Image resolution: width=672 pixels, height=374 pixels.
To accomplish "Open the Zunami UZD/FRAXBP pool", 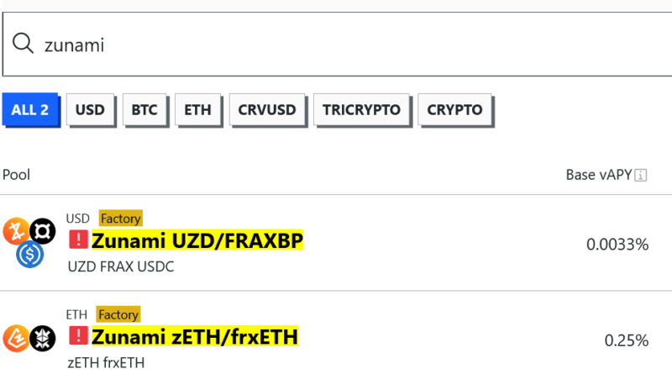I will pos(197,241).
